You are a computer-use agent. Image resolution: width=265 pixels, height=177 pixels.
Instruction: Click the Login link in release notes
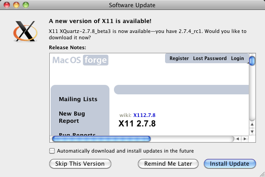click(237, 58)
